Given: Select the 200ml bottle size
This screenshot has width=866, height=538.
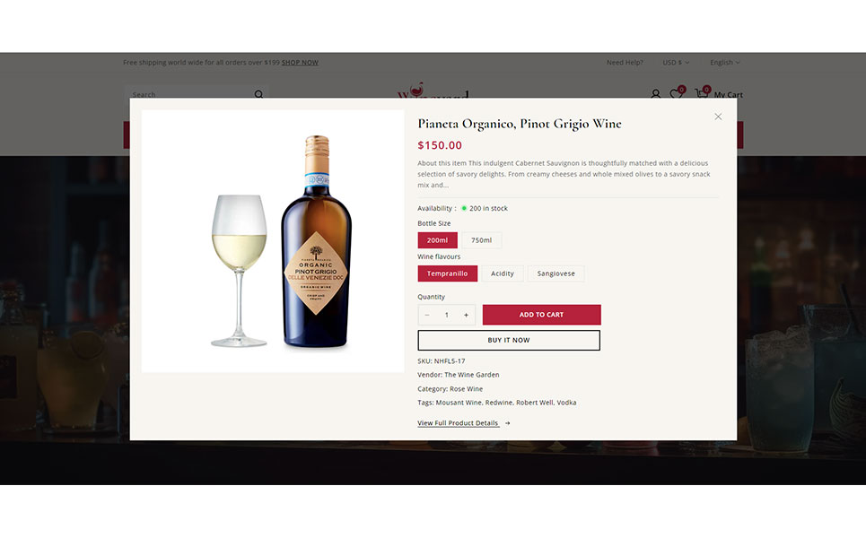Looking at the screenshot, I should [x=437, y=240].
